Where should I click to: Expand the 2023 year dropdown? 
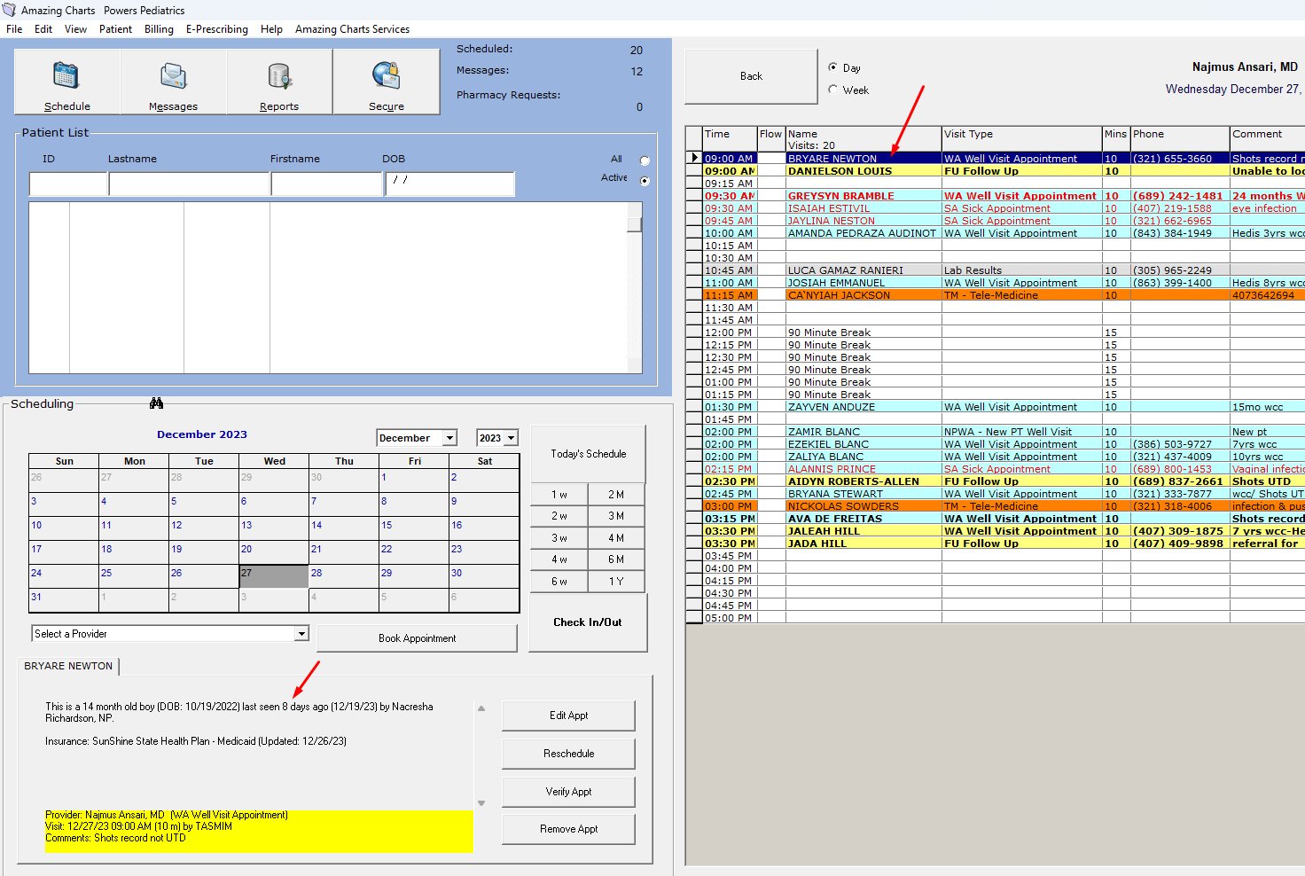[511, 438]
